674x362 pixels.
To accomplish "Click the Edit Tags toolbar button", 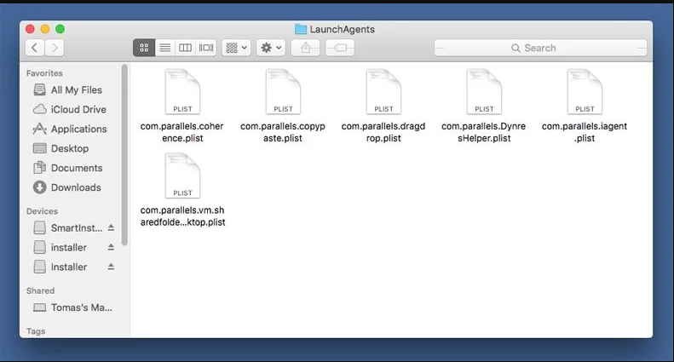I will [340, 48].
